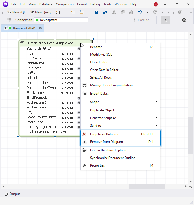Close the Diagram1.dbd tab
The height and width of the screenshot is (205, 194).
(40, 28)
